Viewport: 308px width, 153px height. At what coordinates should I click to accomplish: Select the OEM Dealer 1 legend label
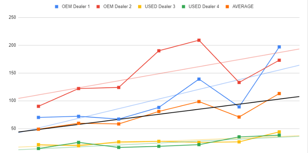click(x=76, y=7)
